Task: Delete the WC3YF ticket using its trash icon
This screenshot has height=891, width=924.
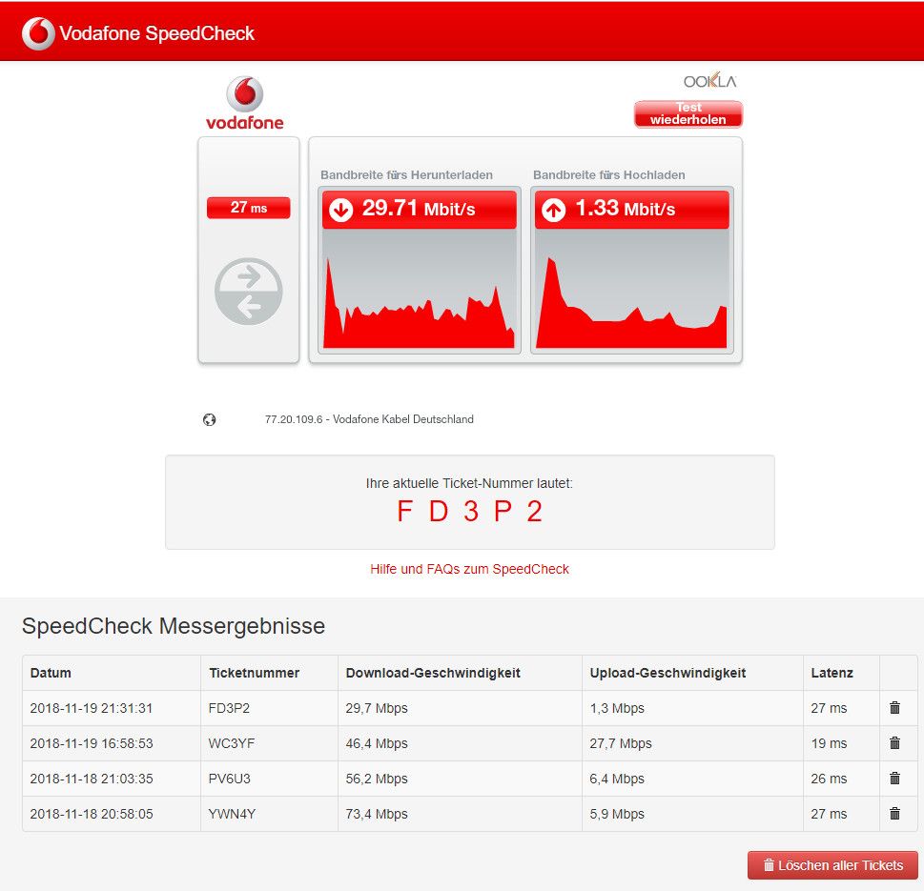Action: pyautogui.click(x=894, y=743)
